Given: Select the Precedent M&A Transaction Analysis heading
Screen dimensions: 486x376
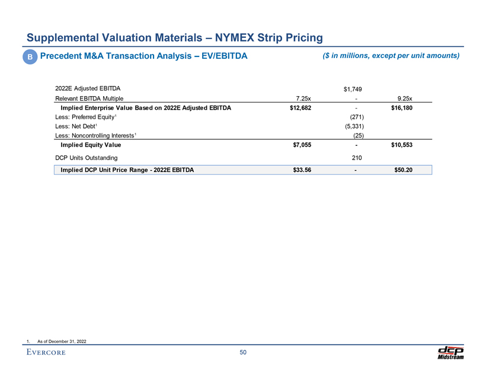Looking at the screenshot, I should 143,56.
